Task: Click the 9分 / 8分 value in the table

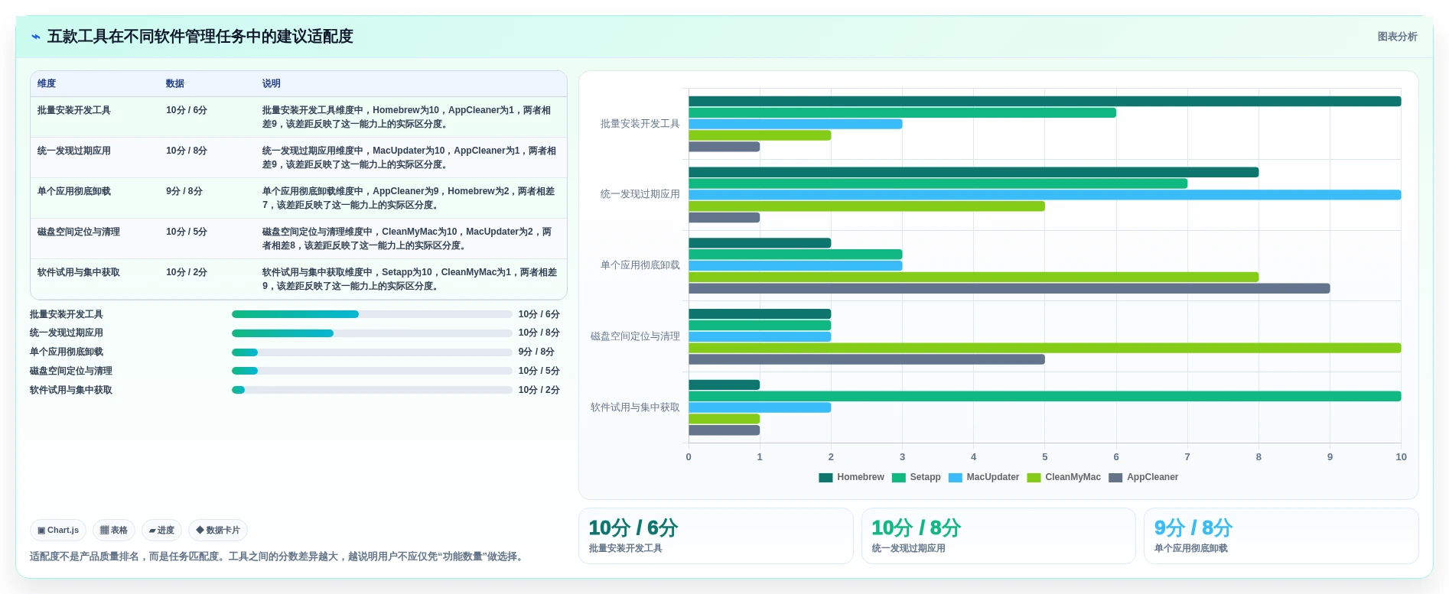Action: coord(184,191)
